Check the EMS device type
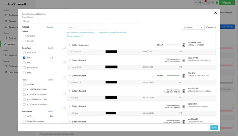 [x=24, y=73]
